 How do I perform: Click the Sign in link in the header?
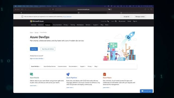coord(135,21)
